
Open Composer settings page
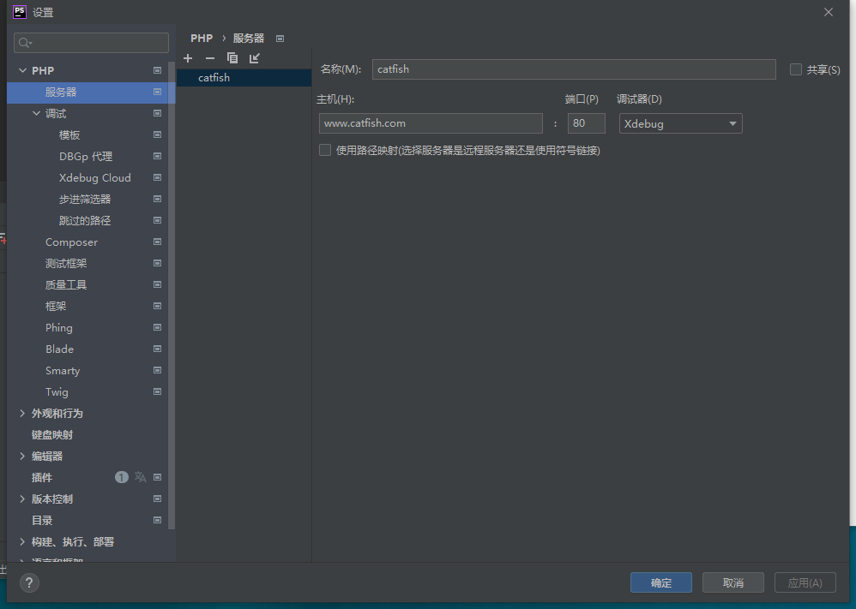point(71,242)
